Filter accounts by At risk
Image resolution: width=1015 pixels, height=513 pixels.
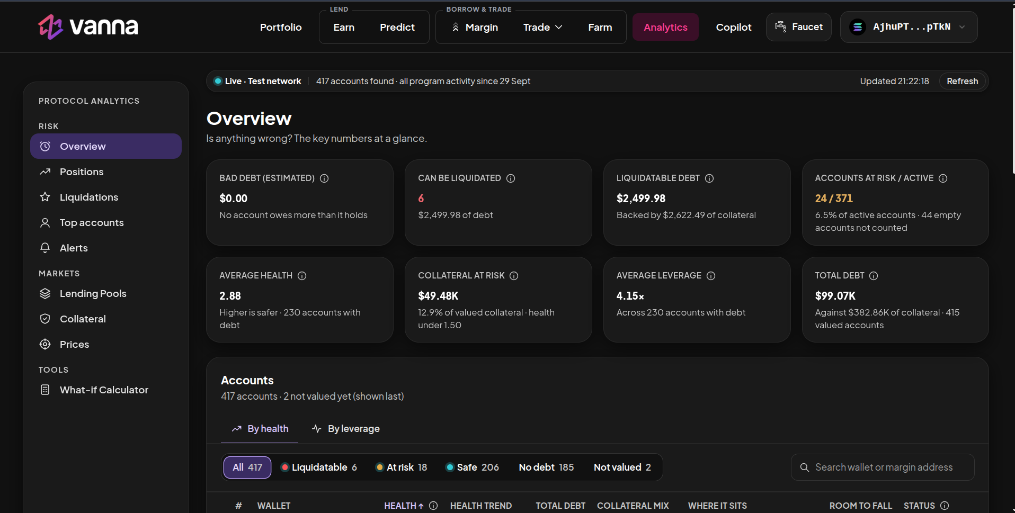(401, 467)
